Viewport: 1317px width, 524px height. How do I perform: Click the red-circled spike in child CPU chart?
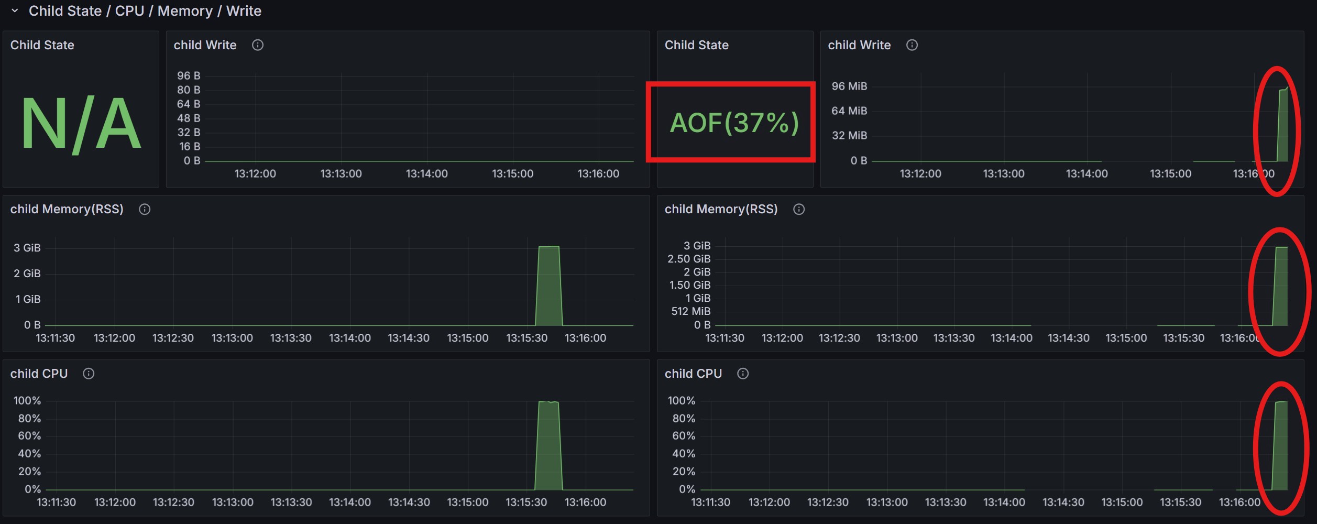point(1280,445)
